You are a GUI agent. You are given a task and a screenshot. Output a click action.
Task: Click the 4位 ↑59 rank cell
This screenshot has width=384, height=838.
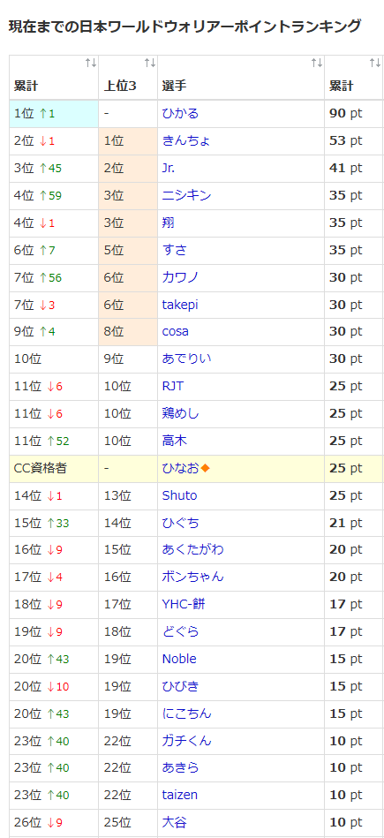[x=54, y=195]
